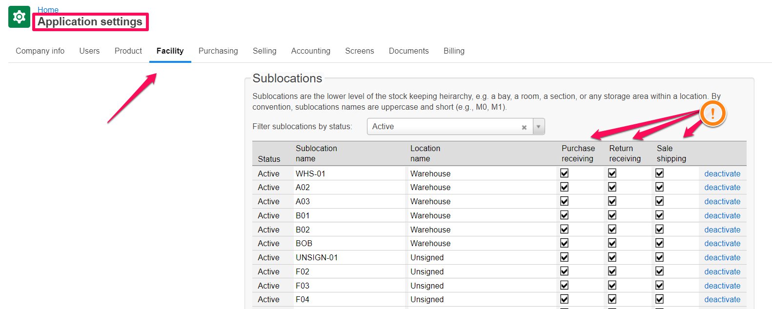This screenshot has width=772, height=309.
Task: Toggle Return receiving for F03
Action: tap(612, 285)
